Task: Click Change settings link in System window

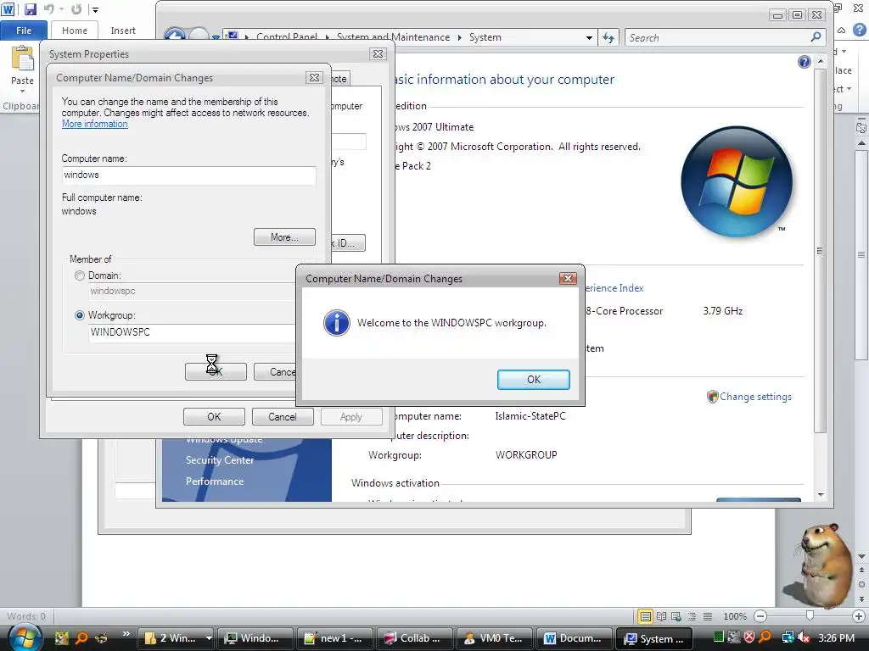Action: point(755,397)
